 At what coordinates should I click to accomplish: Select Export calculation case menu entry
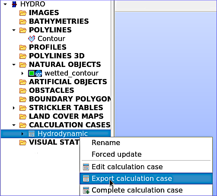(146, 179)
